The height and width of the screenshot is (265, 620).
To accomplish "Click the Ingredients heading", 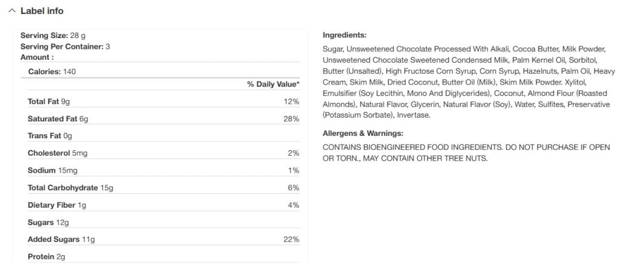I will point(345,35).
